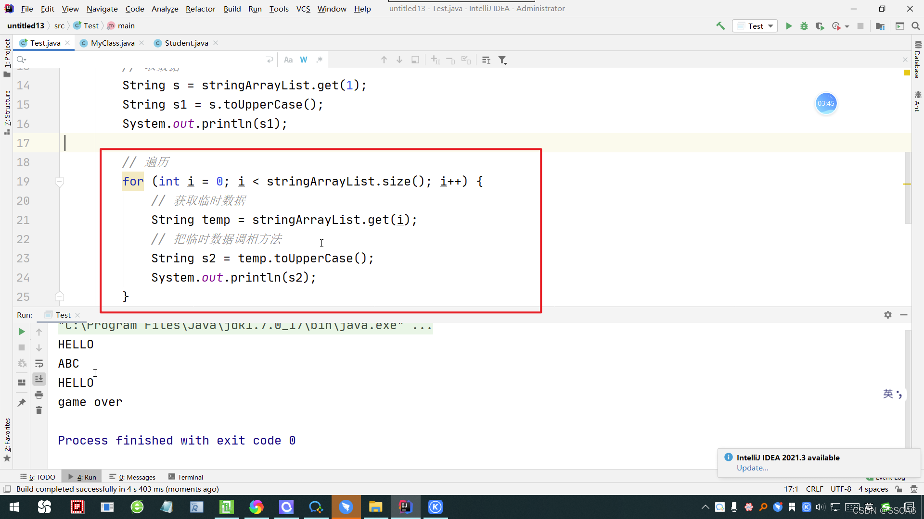Toggle Pin Tab in Run panel
The height and width of the screenshot is (519, 924).
(22, 403)
